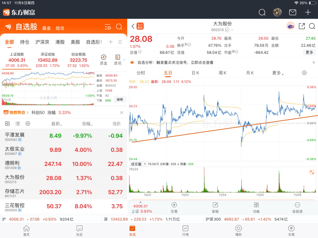Switch to 日K chart tab
The image size is (318, 238).
(195, 73)
